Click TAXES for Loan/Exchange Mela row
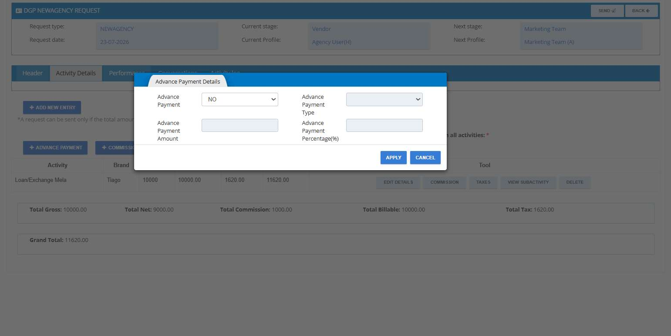 pos(483,182)
